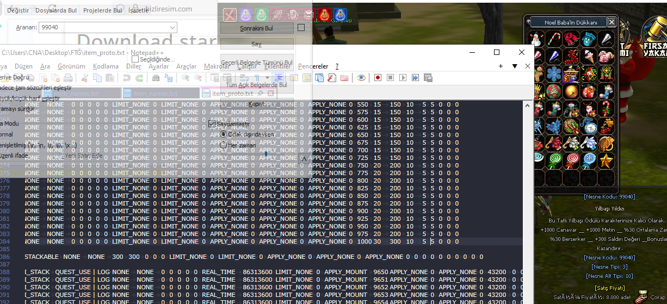The image size is (667, 304).
Task: Select the Odak dışındayken radio option
Action: 223,134
